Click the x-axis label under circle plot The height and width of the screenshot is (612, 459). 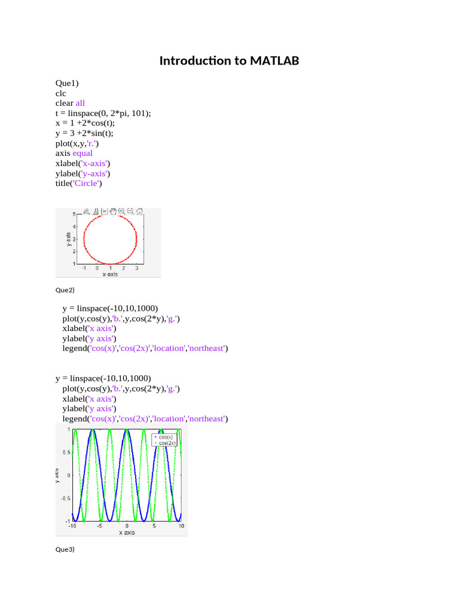(110, 274)
